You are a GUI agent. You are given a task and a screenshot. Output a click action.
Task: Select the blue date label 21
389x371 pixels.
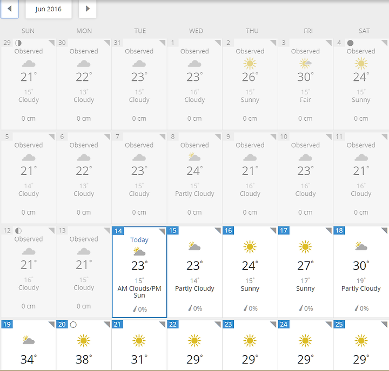(117, 324)
